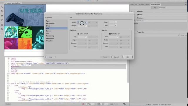The width and height of the screenshot is (188, 106).
Task: Open the Width value dropdown arrow
Action: [85, 22]
